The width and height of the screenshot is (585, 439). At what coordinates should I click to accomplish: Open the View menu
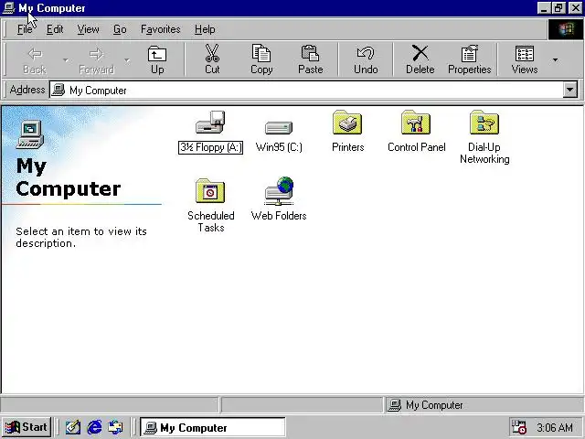[x=88, y=29]
